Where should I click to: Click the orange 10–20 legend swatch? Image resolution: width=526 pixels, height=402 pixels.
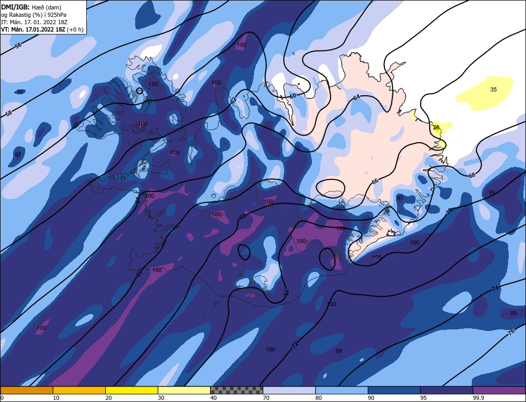79,390
